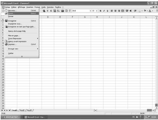Choose Nouveau in the Fichier menu

click(22, 10)
